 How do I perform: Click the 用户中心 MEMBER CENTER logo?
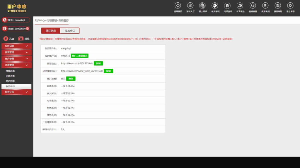[17, 8]
